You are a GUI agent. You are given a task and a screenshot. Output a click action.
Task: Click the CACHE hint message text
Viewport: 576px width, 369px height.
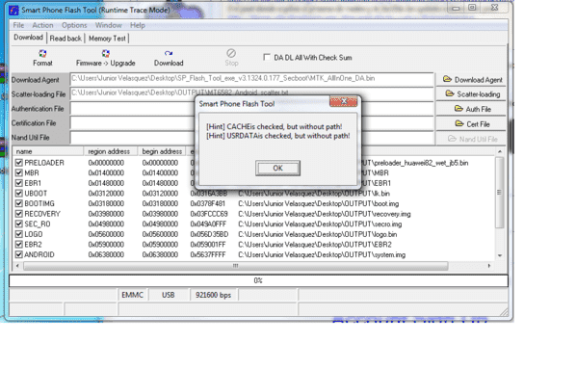275,126
